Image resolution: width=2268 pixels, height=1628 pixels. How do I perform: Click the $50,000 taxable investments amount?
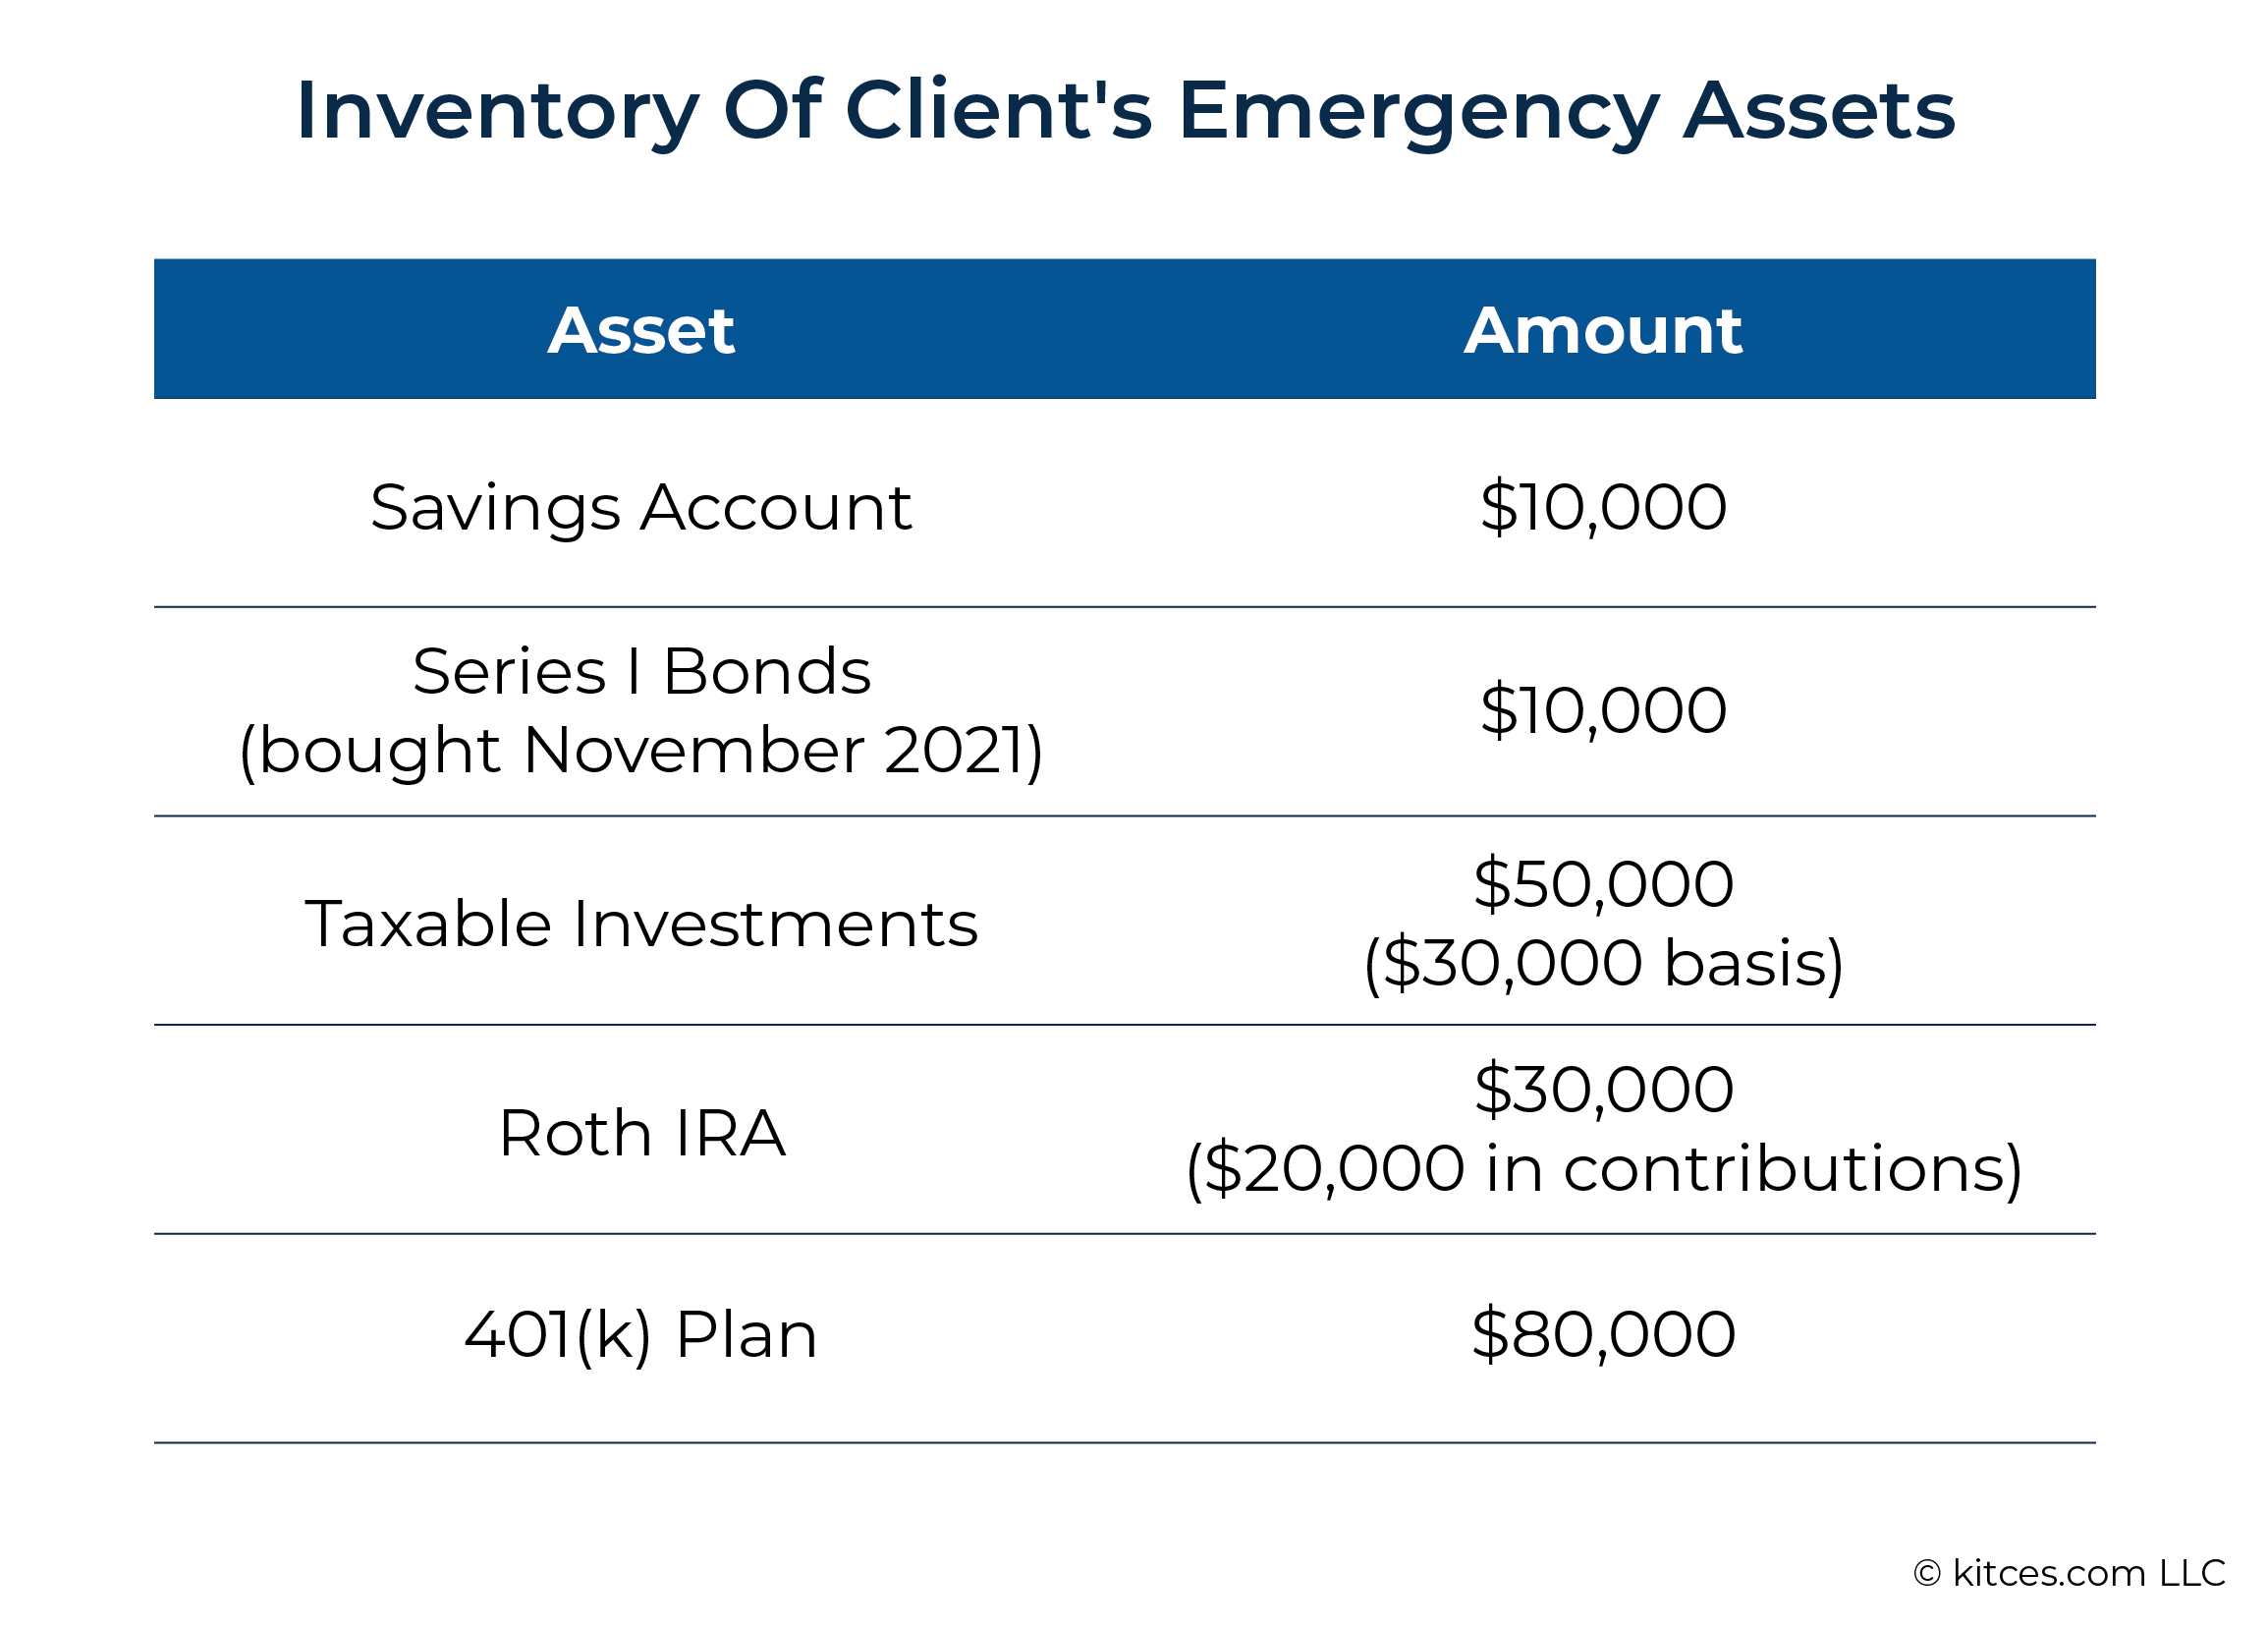coord(1603,885)
